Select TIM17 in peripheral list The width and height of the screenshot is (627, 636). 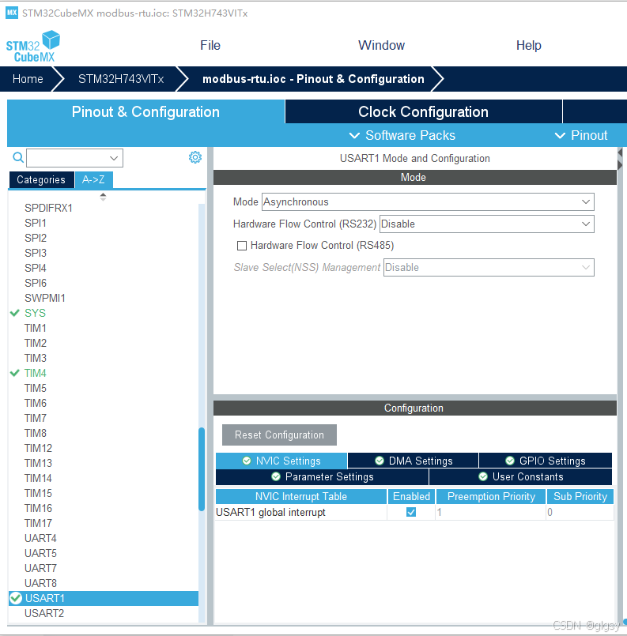(38, 523)
